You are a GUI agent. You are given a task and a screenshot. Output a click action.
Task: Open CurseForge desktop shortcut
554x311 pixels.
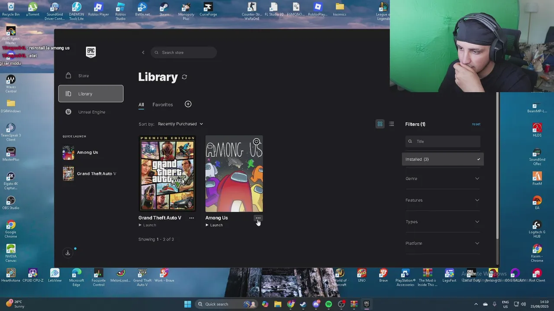(208, 10)
